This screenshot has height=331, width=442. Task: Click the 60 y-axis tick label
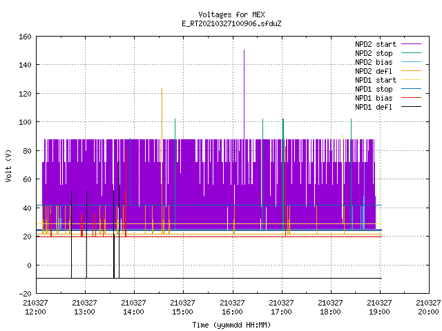pos(27,179)
